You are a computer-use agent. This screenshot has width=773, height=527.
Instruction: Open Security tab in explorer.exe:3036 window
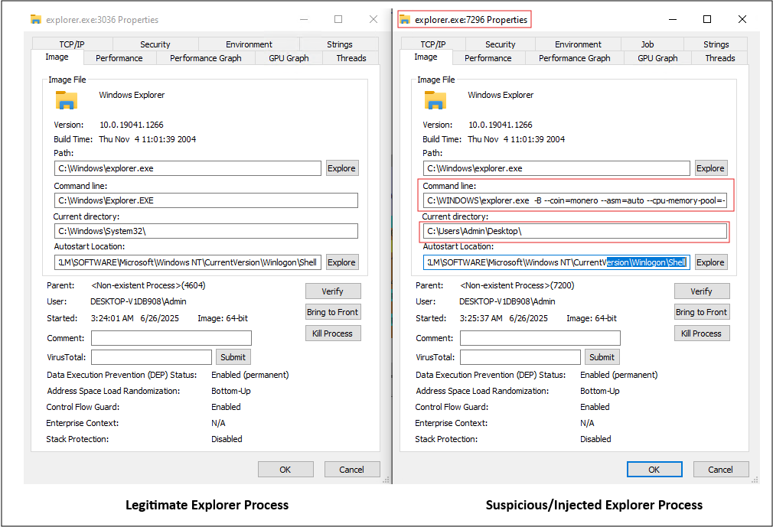coord(155,44)
